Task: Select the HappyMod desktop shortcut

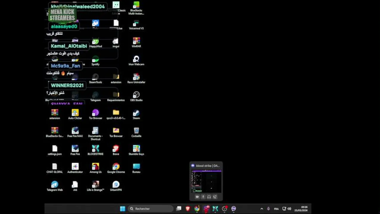Action: pos(95,43)
